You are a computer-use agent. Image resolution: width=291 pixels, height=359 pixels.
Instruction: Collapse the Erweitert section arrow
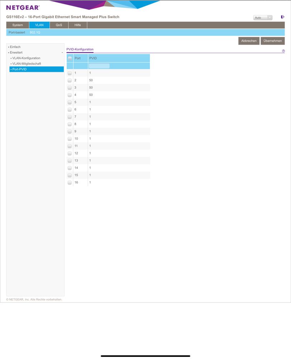click(62, 53)
